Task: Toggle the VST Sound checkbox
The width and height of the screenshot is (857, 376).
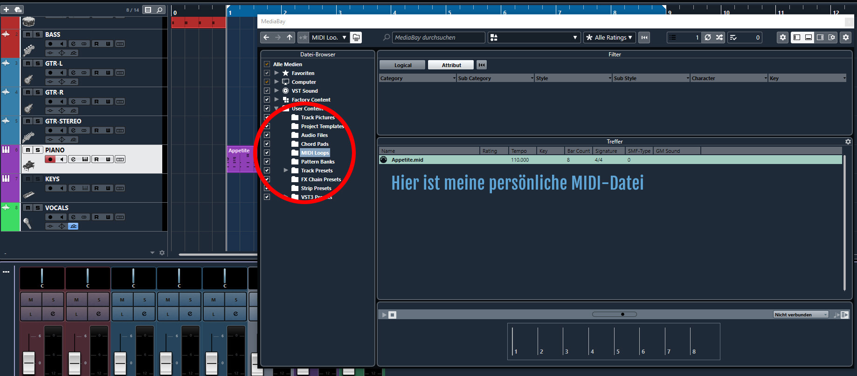Action: [267, 91]
